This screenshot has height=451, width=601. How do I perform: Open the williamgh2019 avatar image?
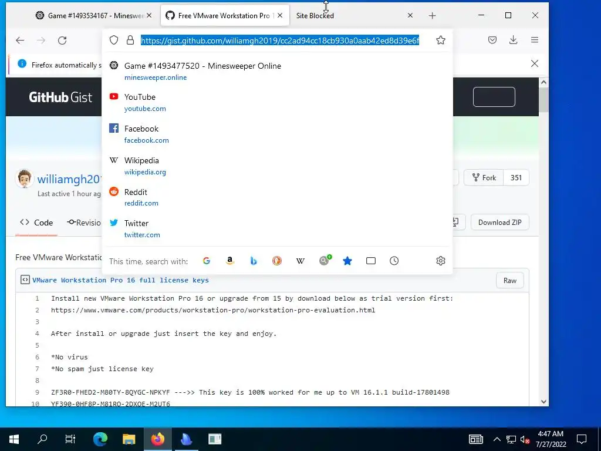pyautogui.click(x=25, y=179)
